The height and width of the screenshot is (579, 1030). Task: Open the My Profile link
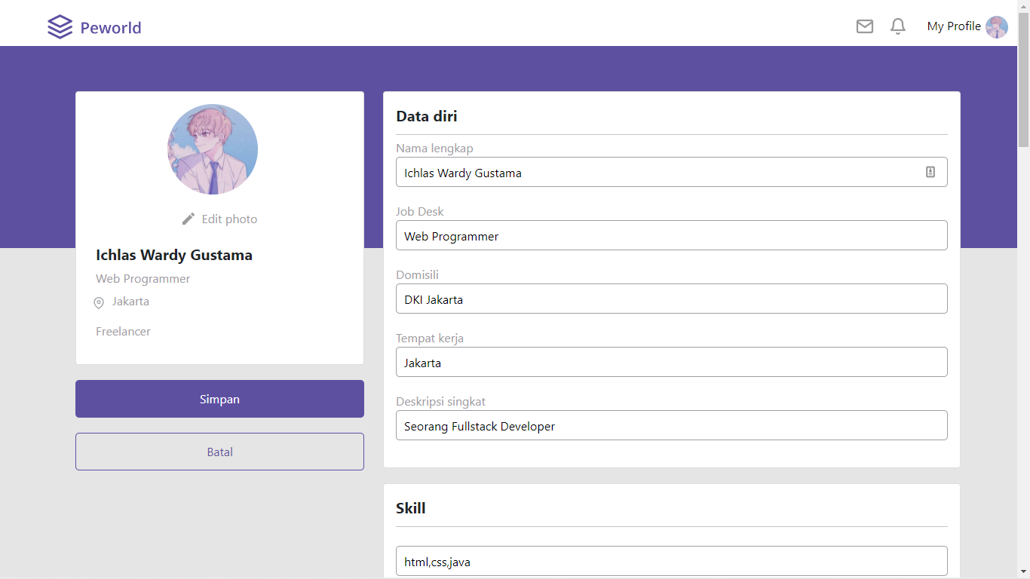954,26
